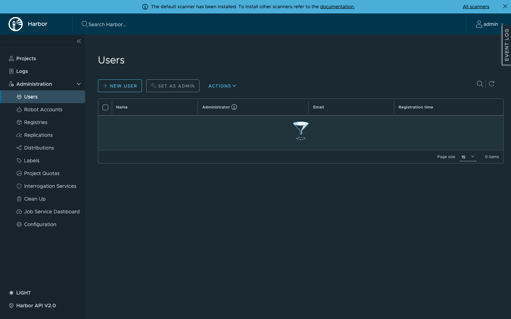This screenshot has height=319, width=511.
Task: Click the search magnifier icon in header
Action: point(84,24)
